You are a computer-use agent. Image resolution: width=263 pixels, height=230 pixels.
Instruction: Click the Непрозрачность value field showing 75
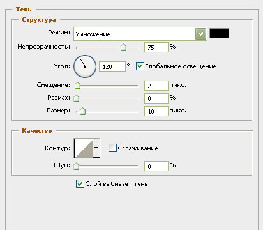(x=156, y=47)
